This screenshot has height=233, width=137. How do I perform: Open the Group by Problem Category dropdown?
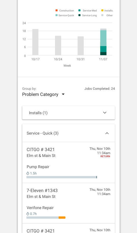[44, 94]
